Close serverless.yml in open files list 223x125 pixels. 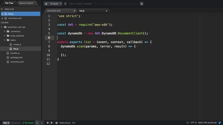pos(2,18)
